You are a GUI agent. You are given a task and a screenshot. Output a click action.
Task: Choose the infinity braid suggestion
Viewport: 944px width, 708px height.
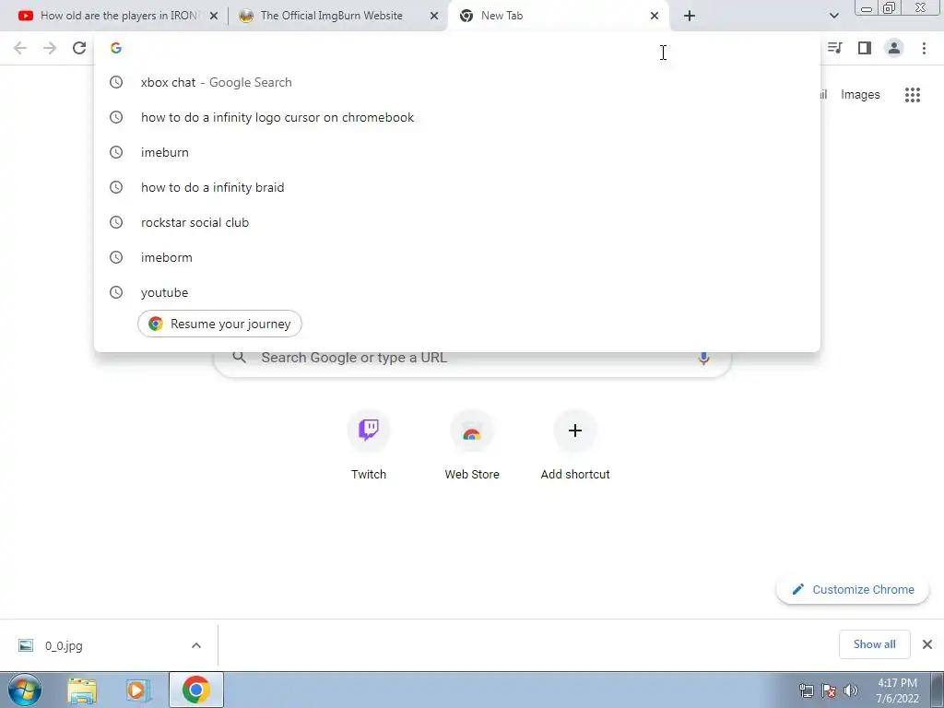point(457,187)
